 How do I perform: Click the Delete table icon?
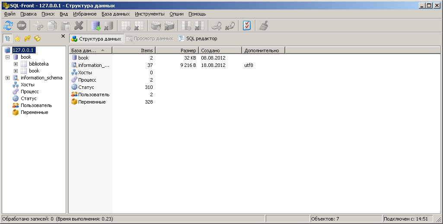139,25
